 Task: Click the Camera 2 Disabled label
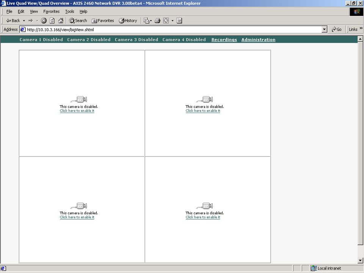pos(89,40)
